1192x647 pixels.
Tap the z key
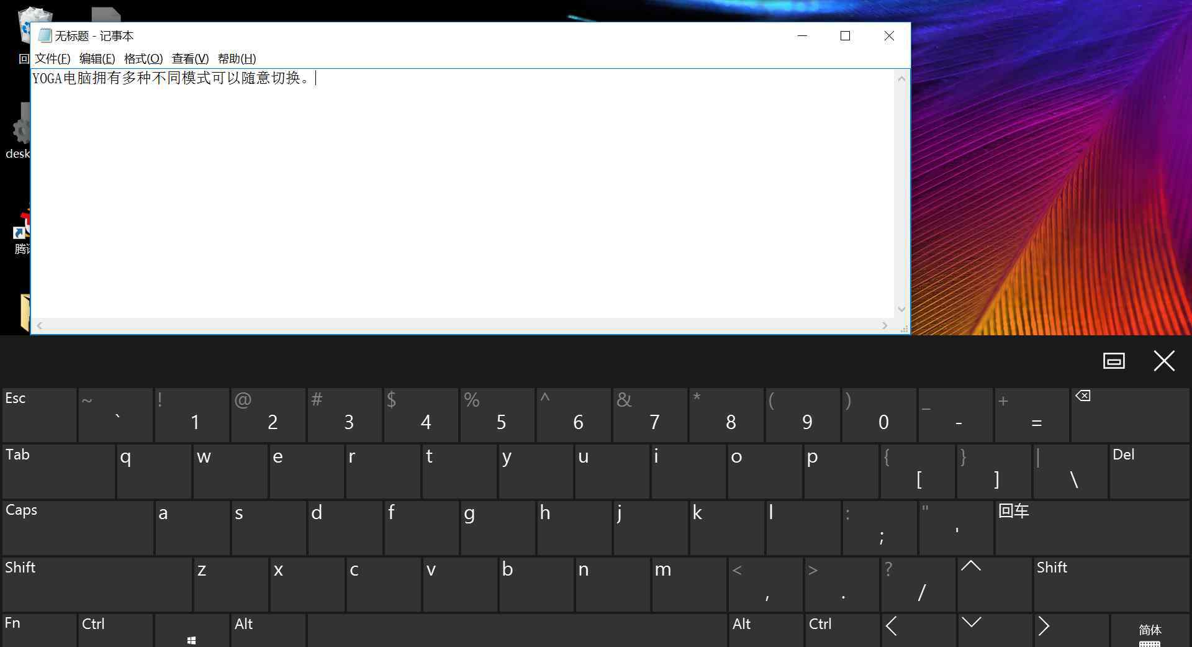[230, 584]
